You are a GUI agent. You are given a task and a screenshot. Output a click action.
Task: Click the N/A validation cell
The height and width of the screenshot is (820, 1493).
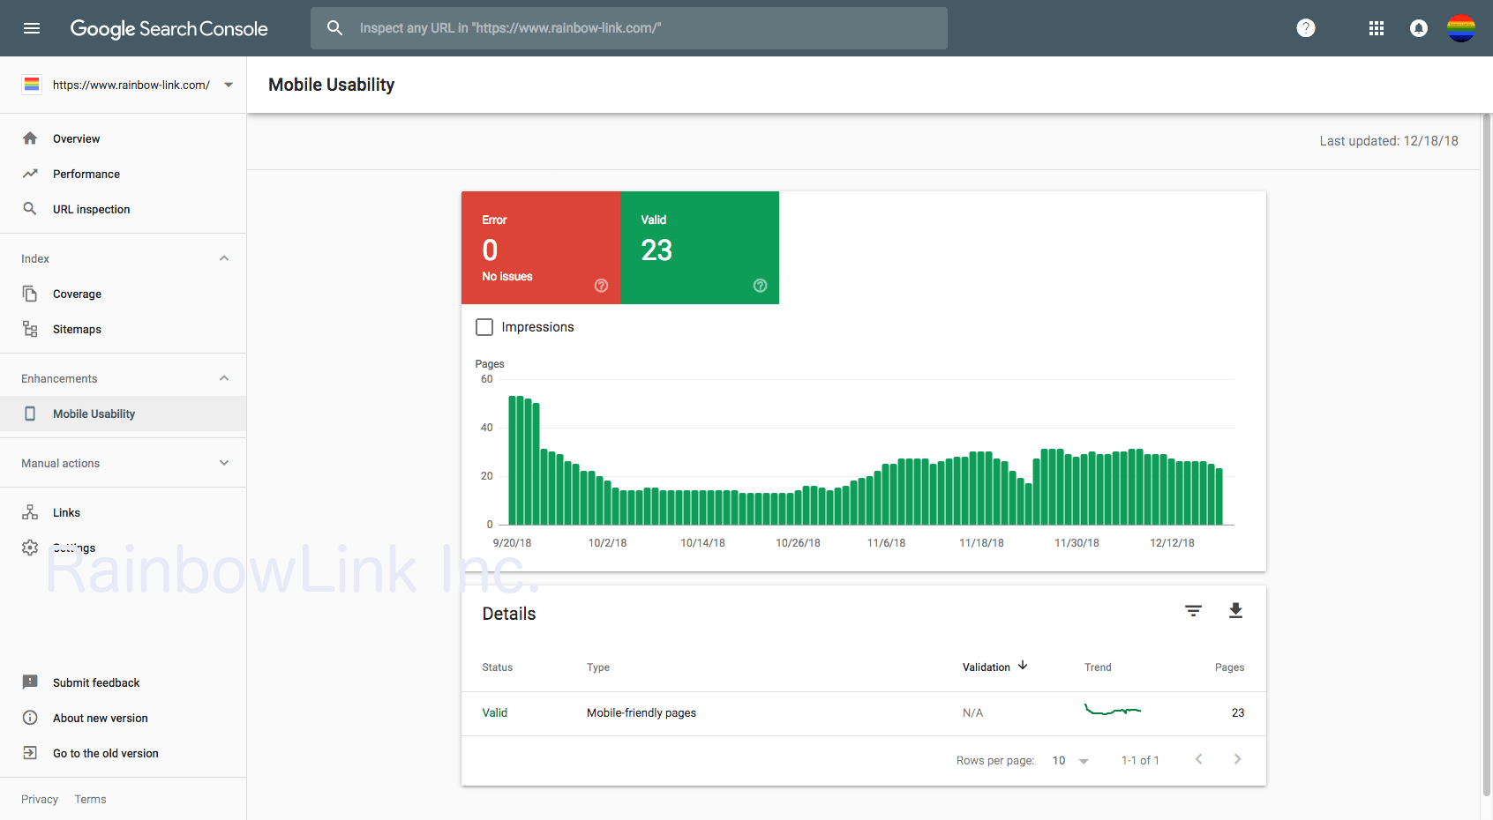tap(972, 712)
